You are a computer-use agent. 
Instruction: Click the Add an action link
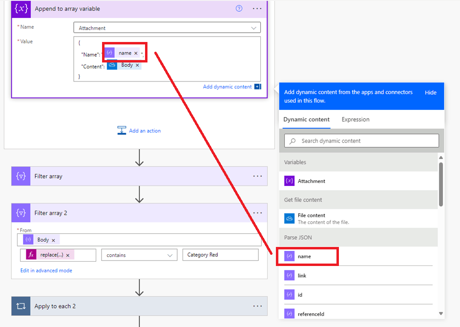[145, 131]
